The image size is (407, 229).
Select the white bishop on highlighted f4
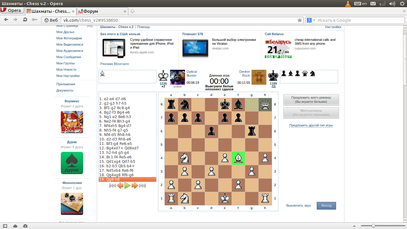238,158
